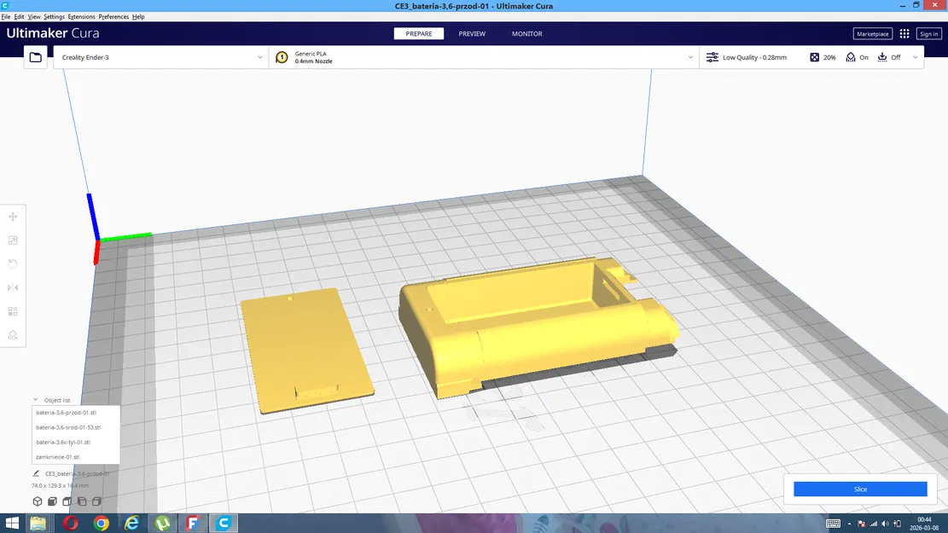
Task: Open file folder icon in toolbar
Action: click(x=36, y=57)
